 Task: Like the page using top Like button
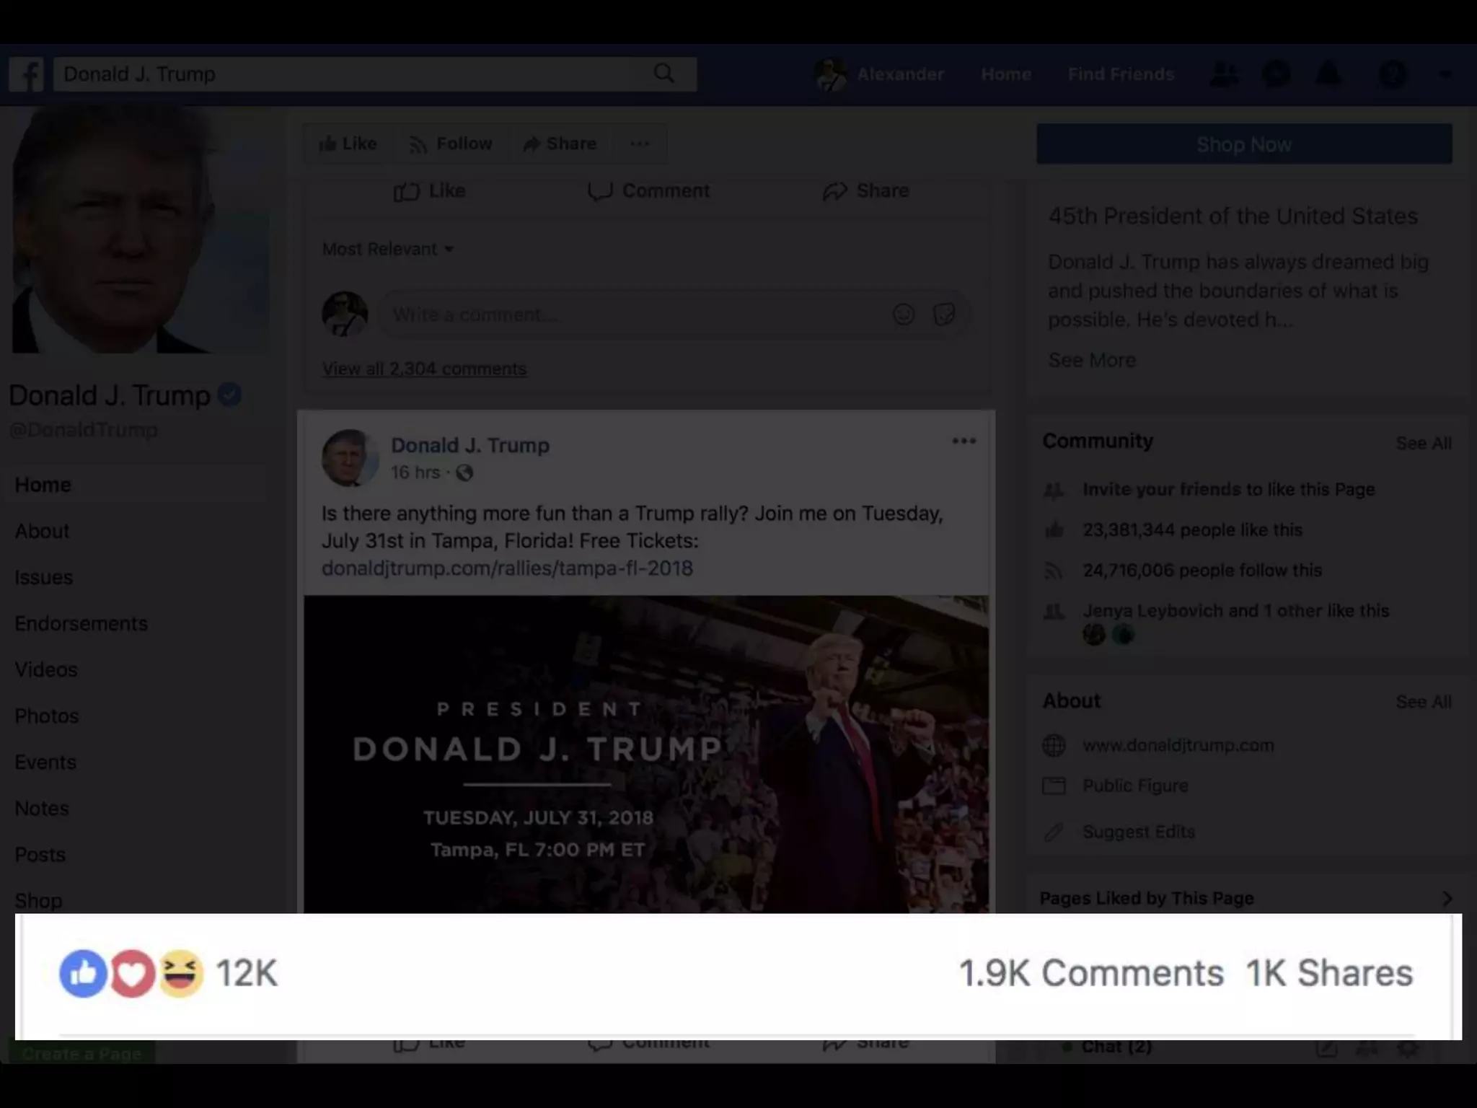tap(348, 144)
